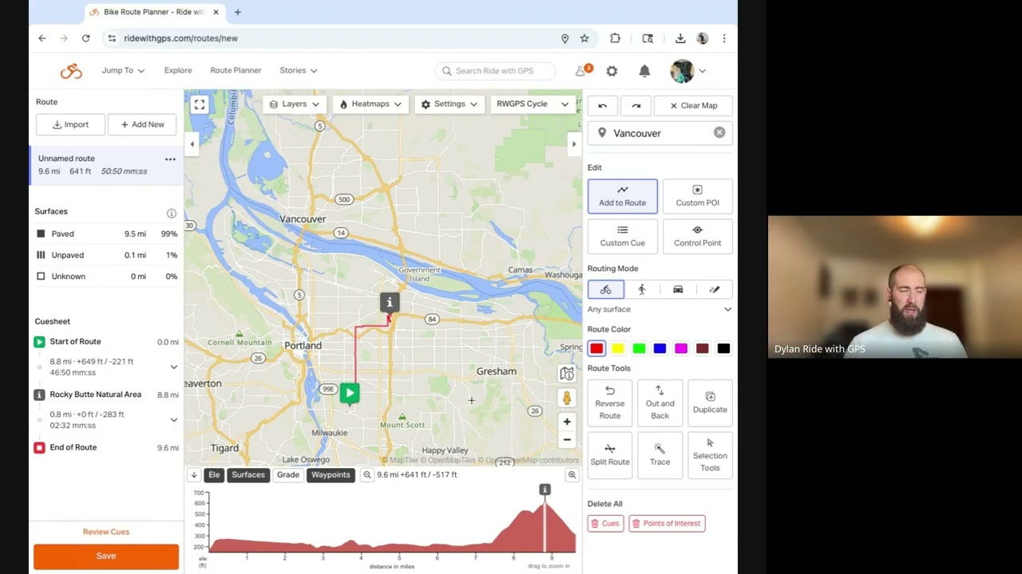Import a route file

point(70,124)
